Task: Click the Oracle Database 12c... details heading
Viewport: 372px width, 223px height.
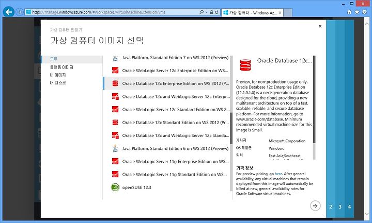Action: (x=285, y=61)
